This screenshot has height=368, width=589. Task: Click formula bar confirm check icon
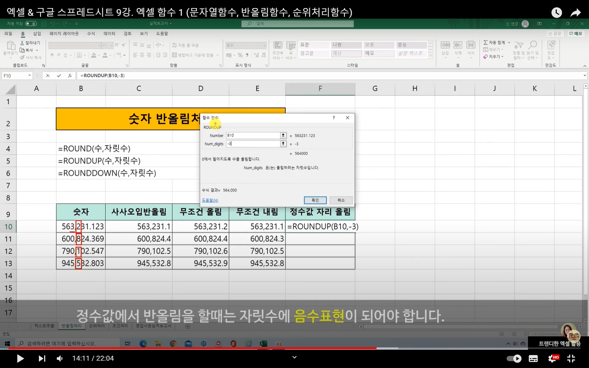[59, 75]
